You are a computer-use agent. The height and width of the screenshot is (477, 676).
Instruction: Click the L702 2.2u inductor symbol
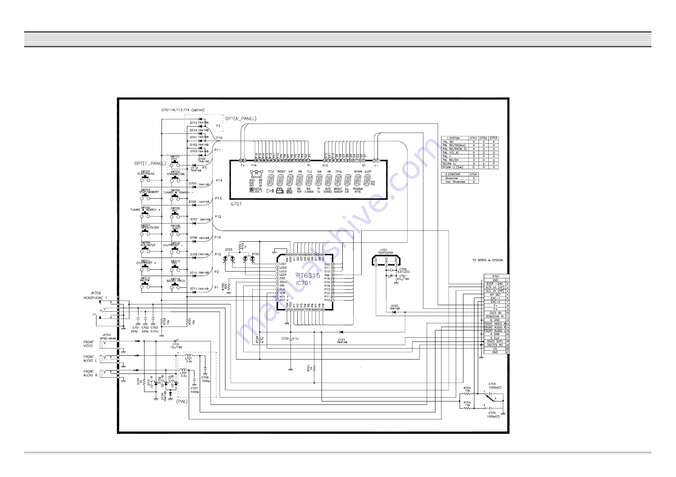(x=183, y=370)
